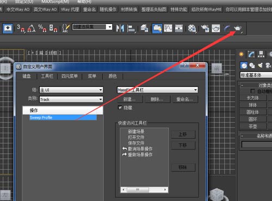The width and height of the screenshot is (272, 201).
Task: Click the 新建... button
Action: point(129,99)
